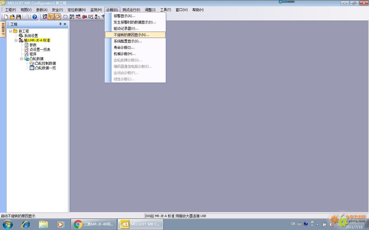Viewport: 369px width, 230px height.
Task: Open 凸轮控制数据 in the project tree
Action: pyautogui.click(x=45, y=63)
